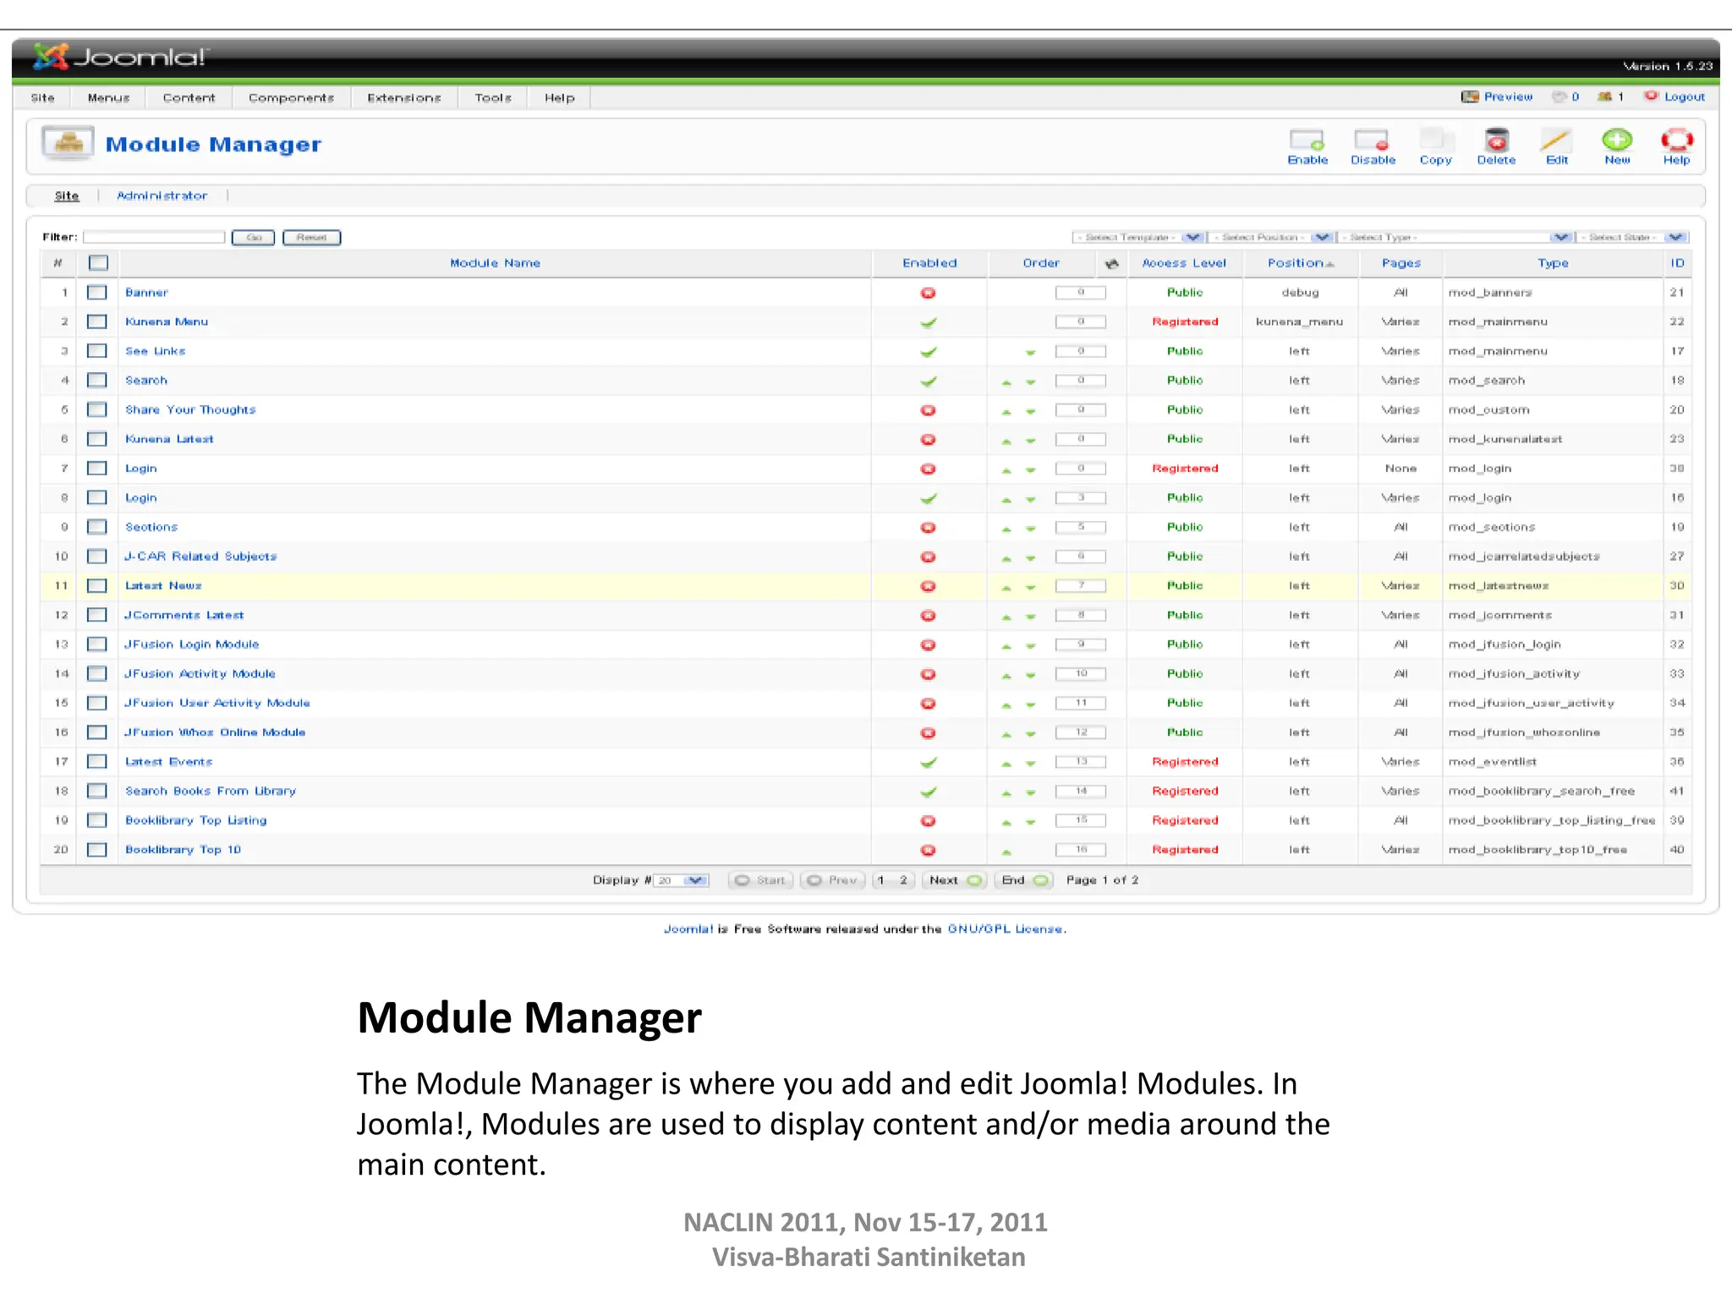Open the Content menu
The height and width of the screenshot is (1299, 1732).
coord(189,98)
